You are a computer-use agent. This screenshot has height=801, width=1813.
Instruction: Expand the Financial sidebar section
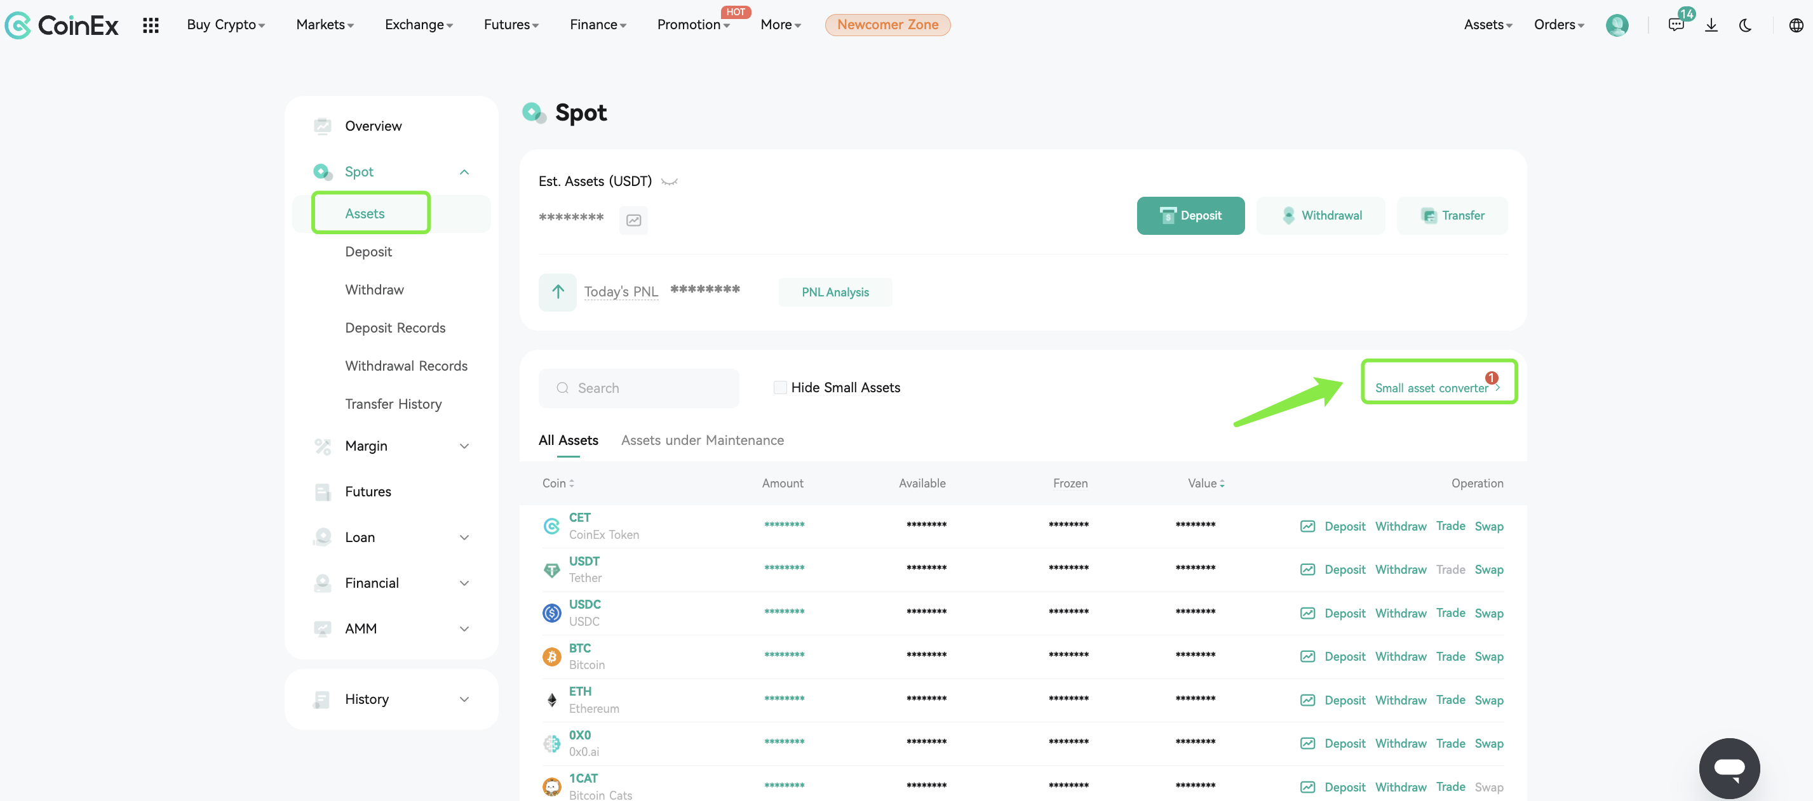coord(464,583)
